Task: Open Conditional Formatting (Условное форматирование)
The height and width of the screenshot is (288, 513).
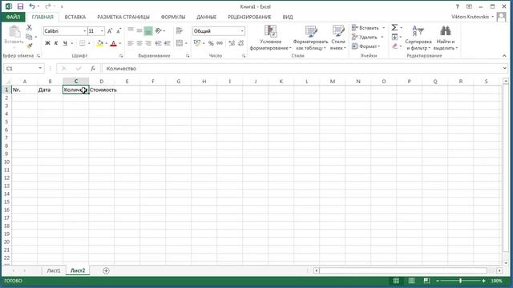Action: click(271, 38)
